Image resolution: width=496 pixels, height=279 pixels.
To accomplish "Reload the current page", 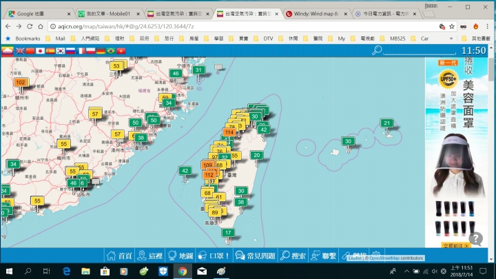I will point(30,27).
